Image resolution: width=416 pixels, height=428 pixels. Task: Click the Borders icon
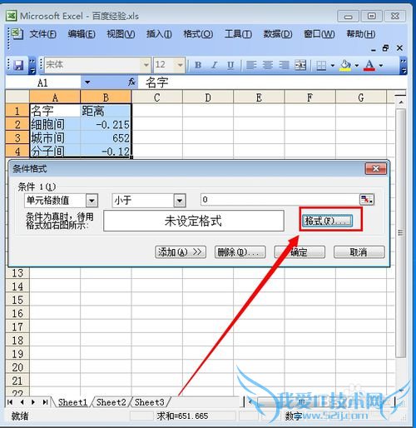321,66
